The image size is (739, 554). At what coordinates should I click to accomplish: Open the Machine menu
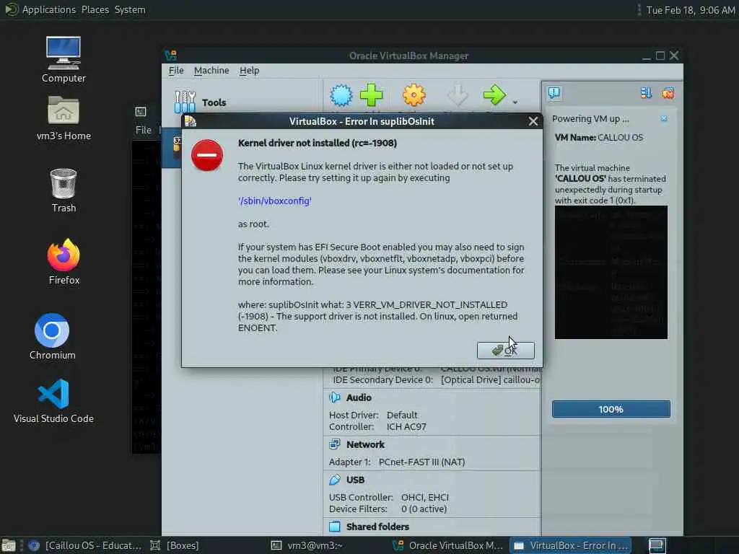211,70
